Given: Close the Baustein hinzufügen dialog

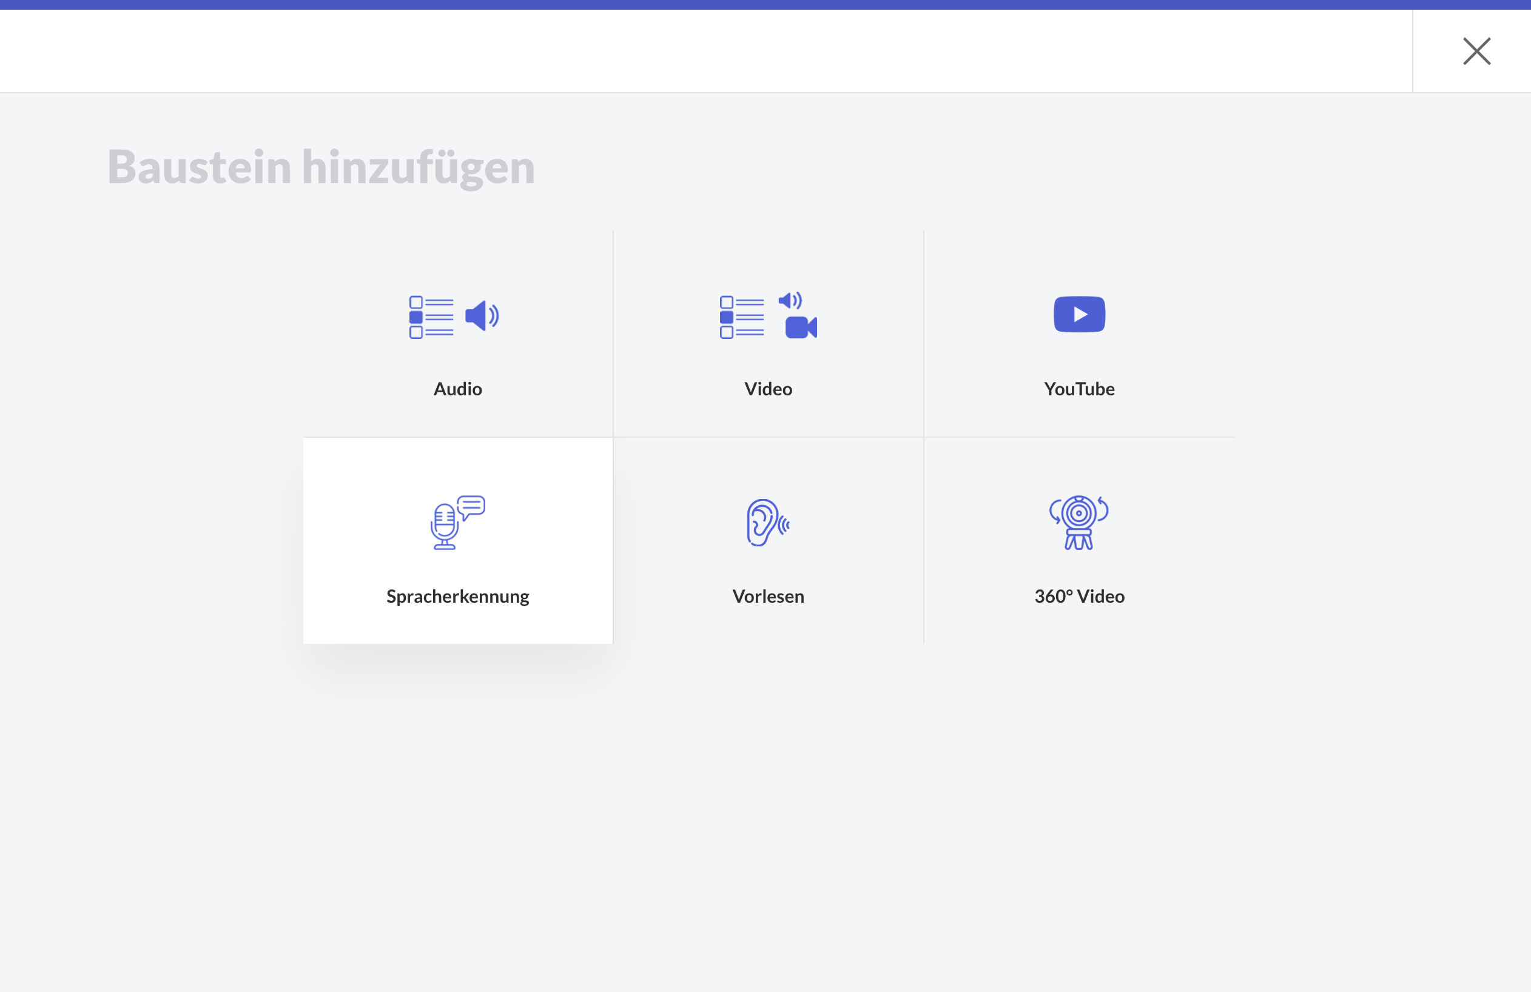Looking at the screenshot, I should click(x=1476, y=52).
